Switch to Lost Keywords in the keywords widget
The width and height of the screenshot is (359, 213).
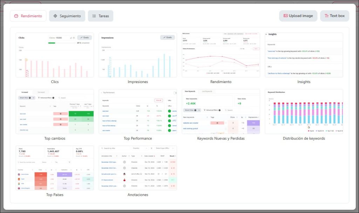tap(207, 91)
